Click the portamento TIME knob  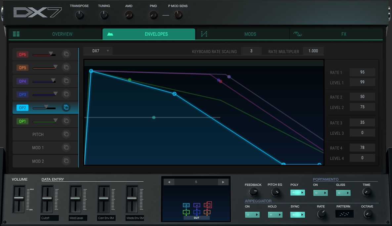(x=367, y=192)
